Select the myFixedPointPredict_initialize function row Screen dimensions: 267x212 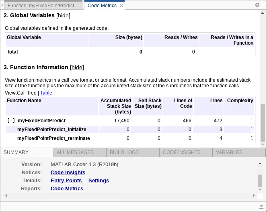pyautogui.click(x=52, y=130)
